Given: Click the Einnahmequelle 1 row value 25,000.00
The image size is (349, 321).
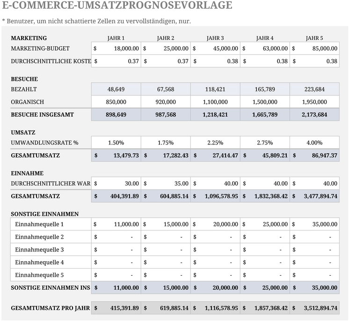Looking at the screenshot, I should tap(265, 224).
